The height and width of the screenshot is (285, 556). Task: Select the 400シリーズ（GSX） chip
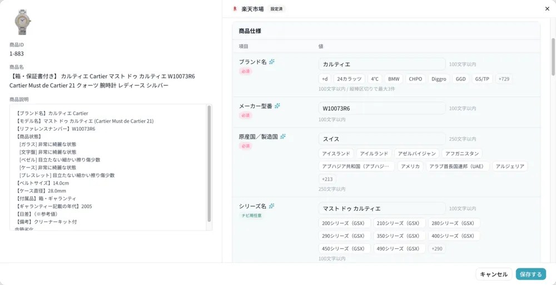tap(454, 236)
